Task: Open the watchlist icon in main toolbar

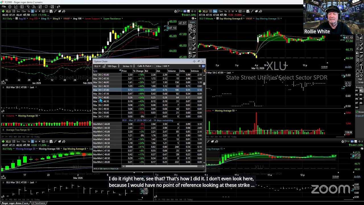Action: click(x=22, y=7)
